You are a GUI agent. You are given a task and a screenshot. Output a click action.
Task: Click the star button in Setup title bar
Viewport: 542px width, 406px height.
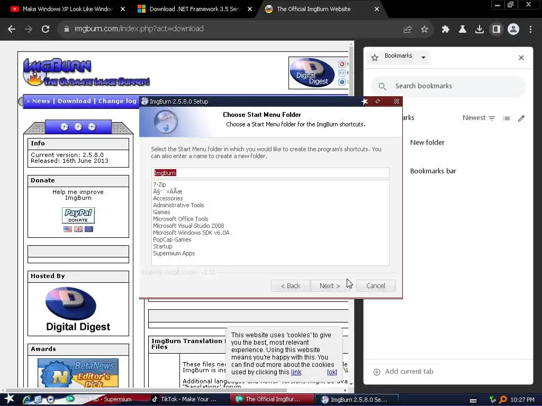tap(365, 101)
